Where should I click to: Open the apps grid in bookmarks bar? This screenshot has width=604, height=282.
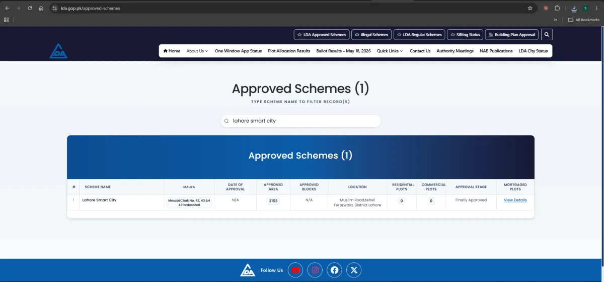[6, 20]
